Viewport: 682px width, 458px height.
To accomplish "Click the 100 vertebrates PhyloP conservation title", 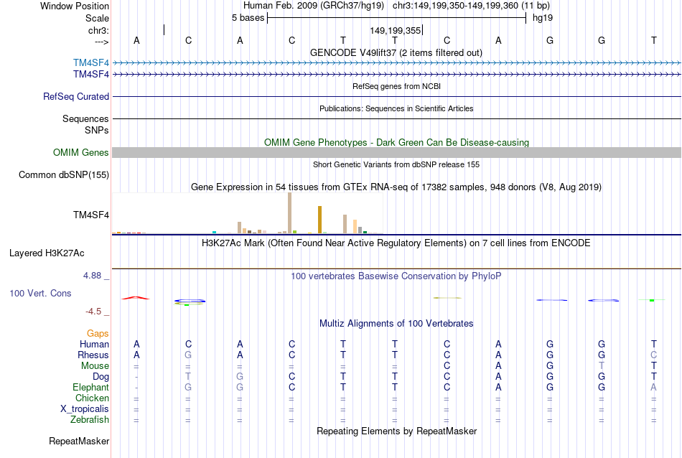I will pyautogui.click(x=396, y=276).
